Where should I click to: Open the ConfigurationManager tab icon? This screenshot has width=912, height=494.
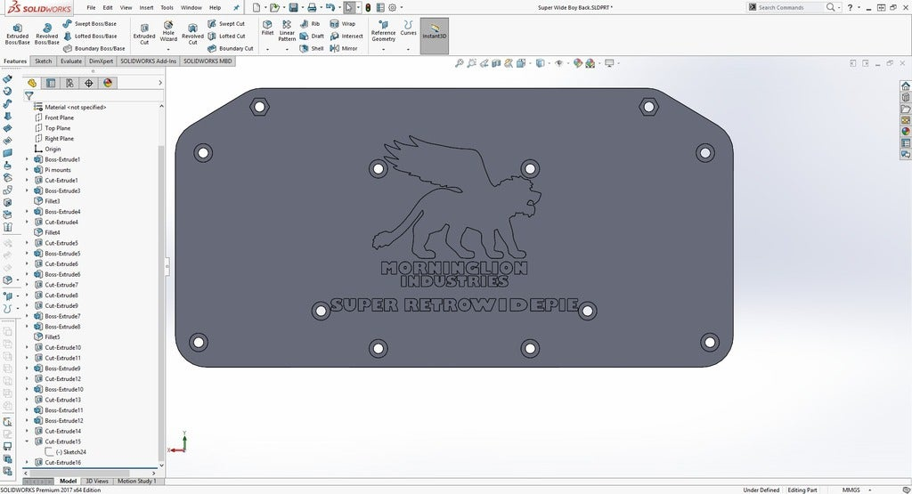click(x=69, y=83)
